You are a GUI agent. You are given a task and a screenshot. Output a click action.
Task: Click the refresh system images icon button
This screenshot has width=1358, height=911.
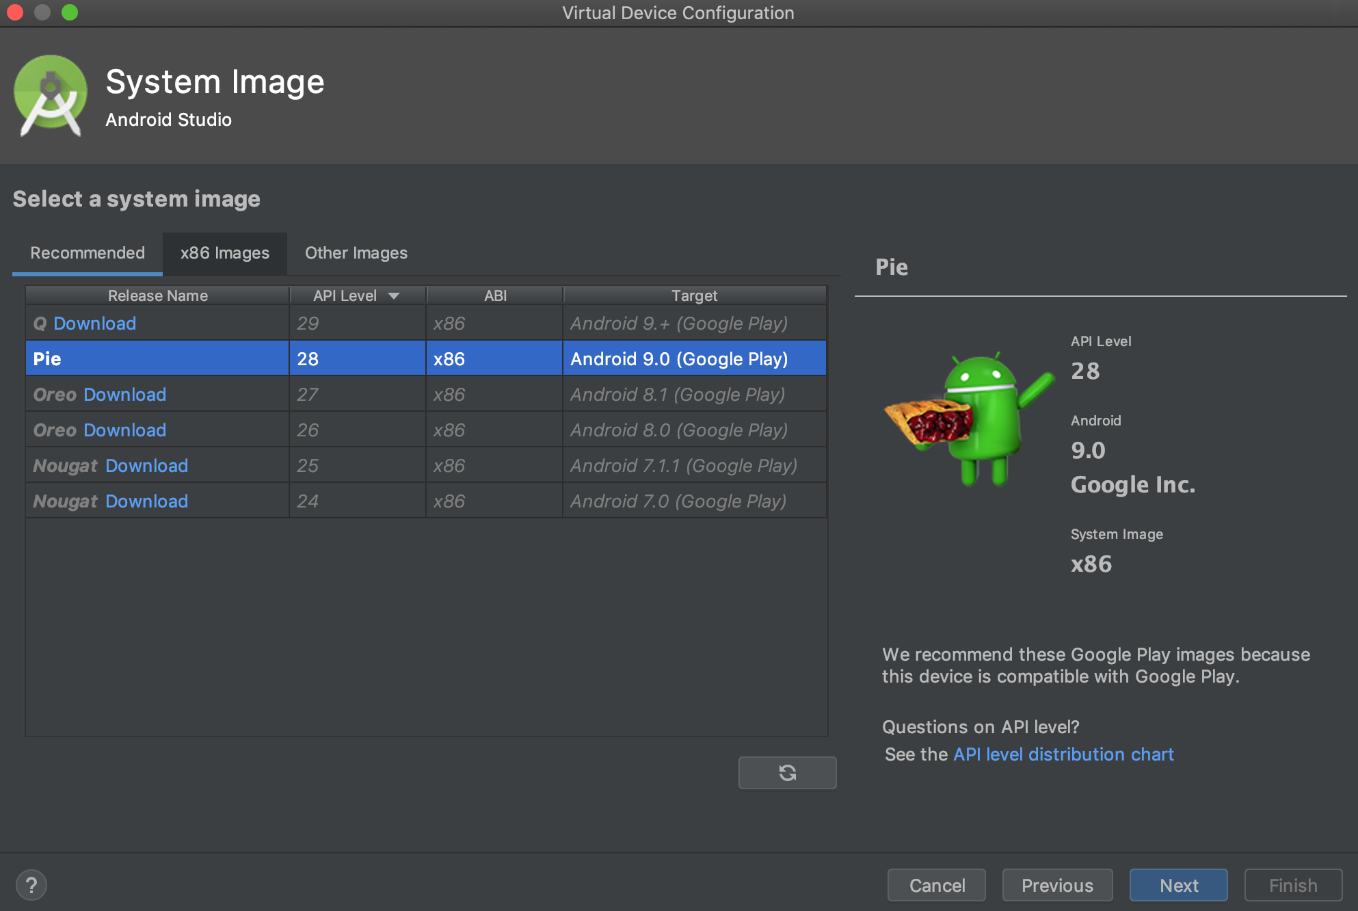pos(787,773)
